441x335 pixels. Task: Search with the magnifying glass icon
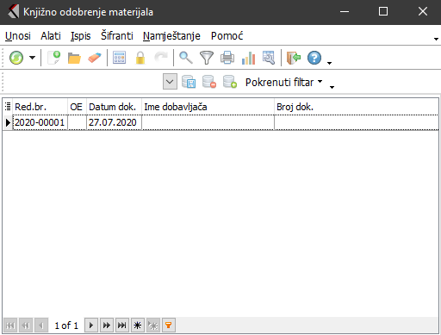pyautogui.click(x=186, y=58)
